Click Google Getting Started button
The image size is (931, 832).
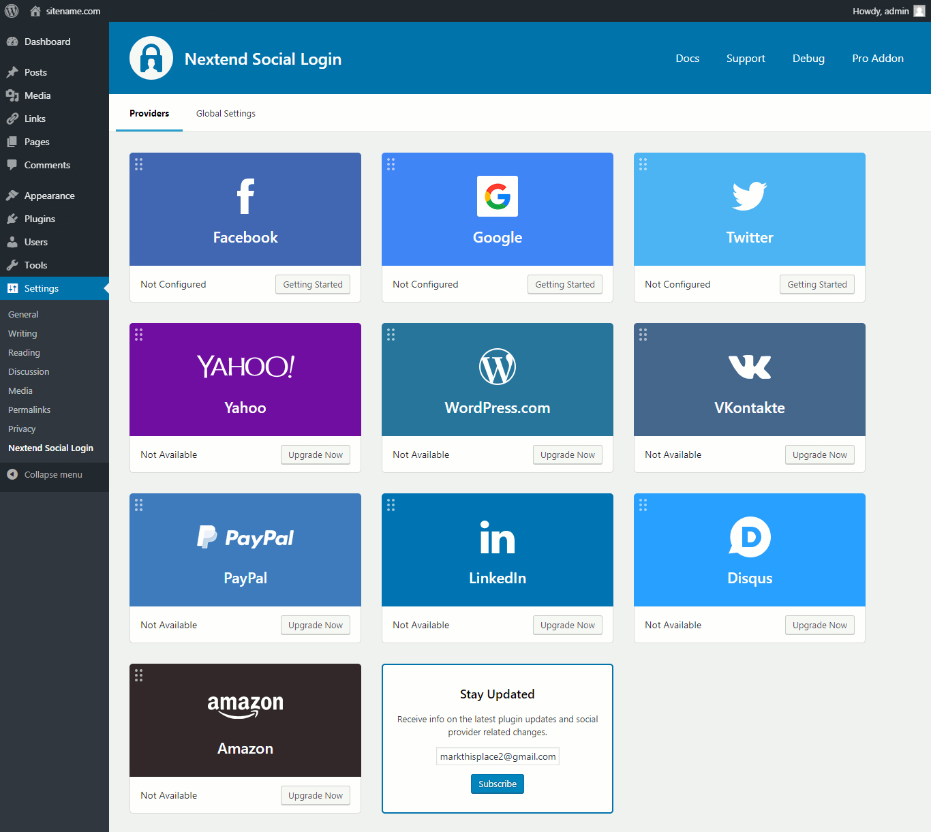565,284
